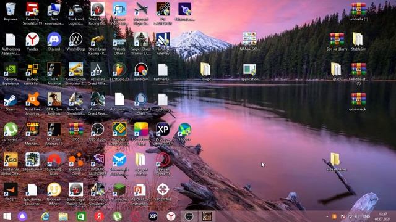Viewport: 396px width, 222px height.
Task: Open red Yandex "Я" taskbar icon
Action: (99, 216)
